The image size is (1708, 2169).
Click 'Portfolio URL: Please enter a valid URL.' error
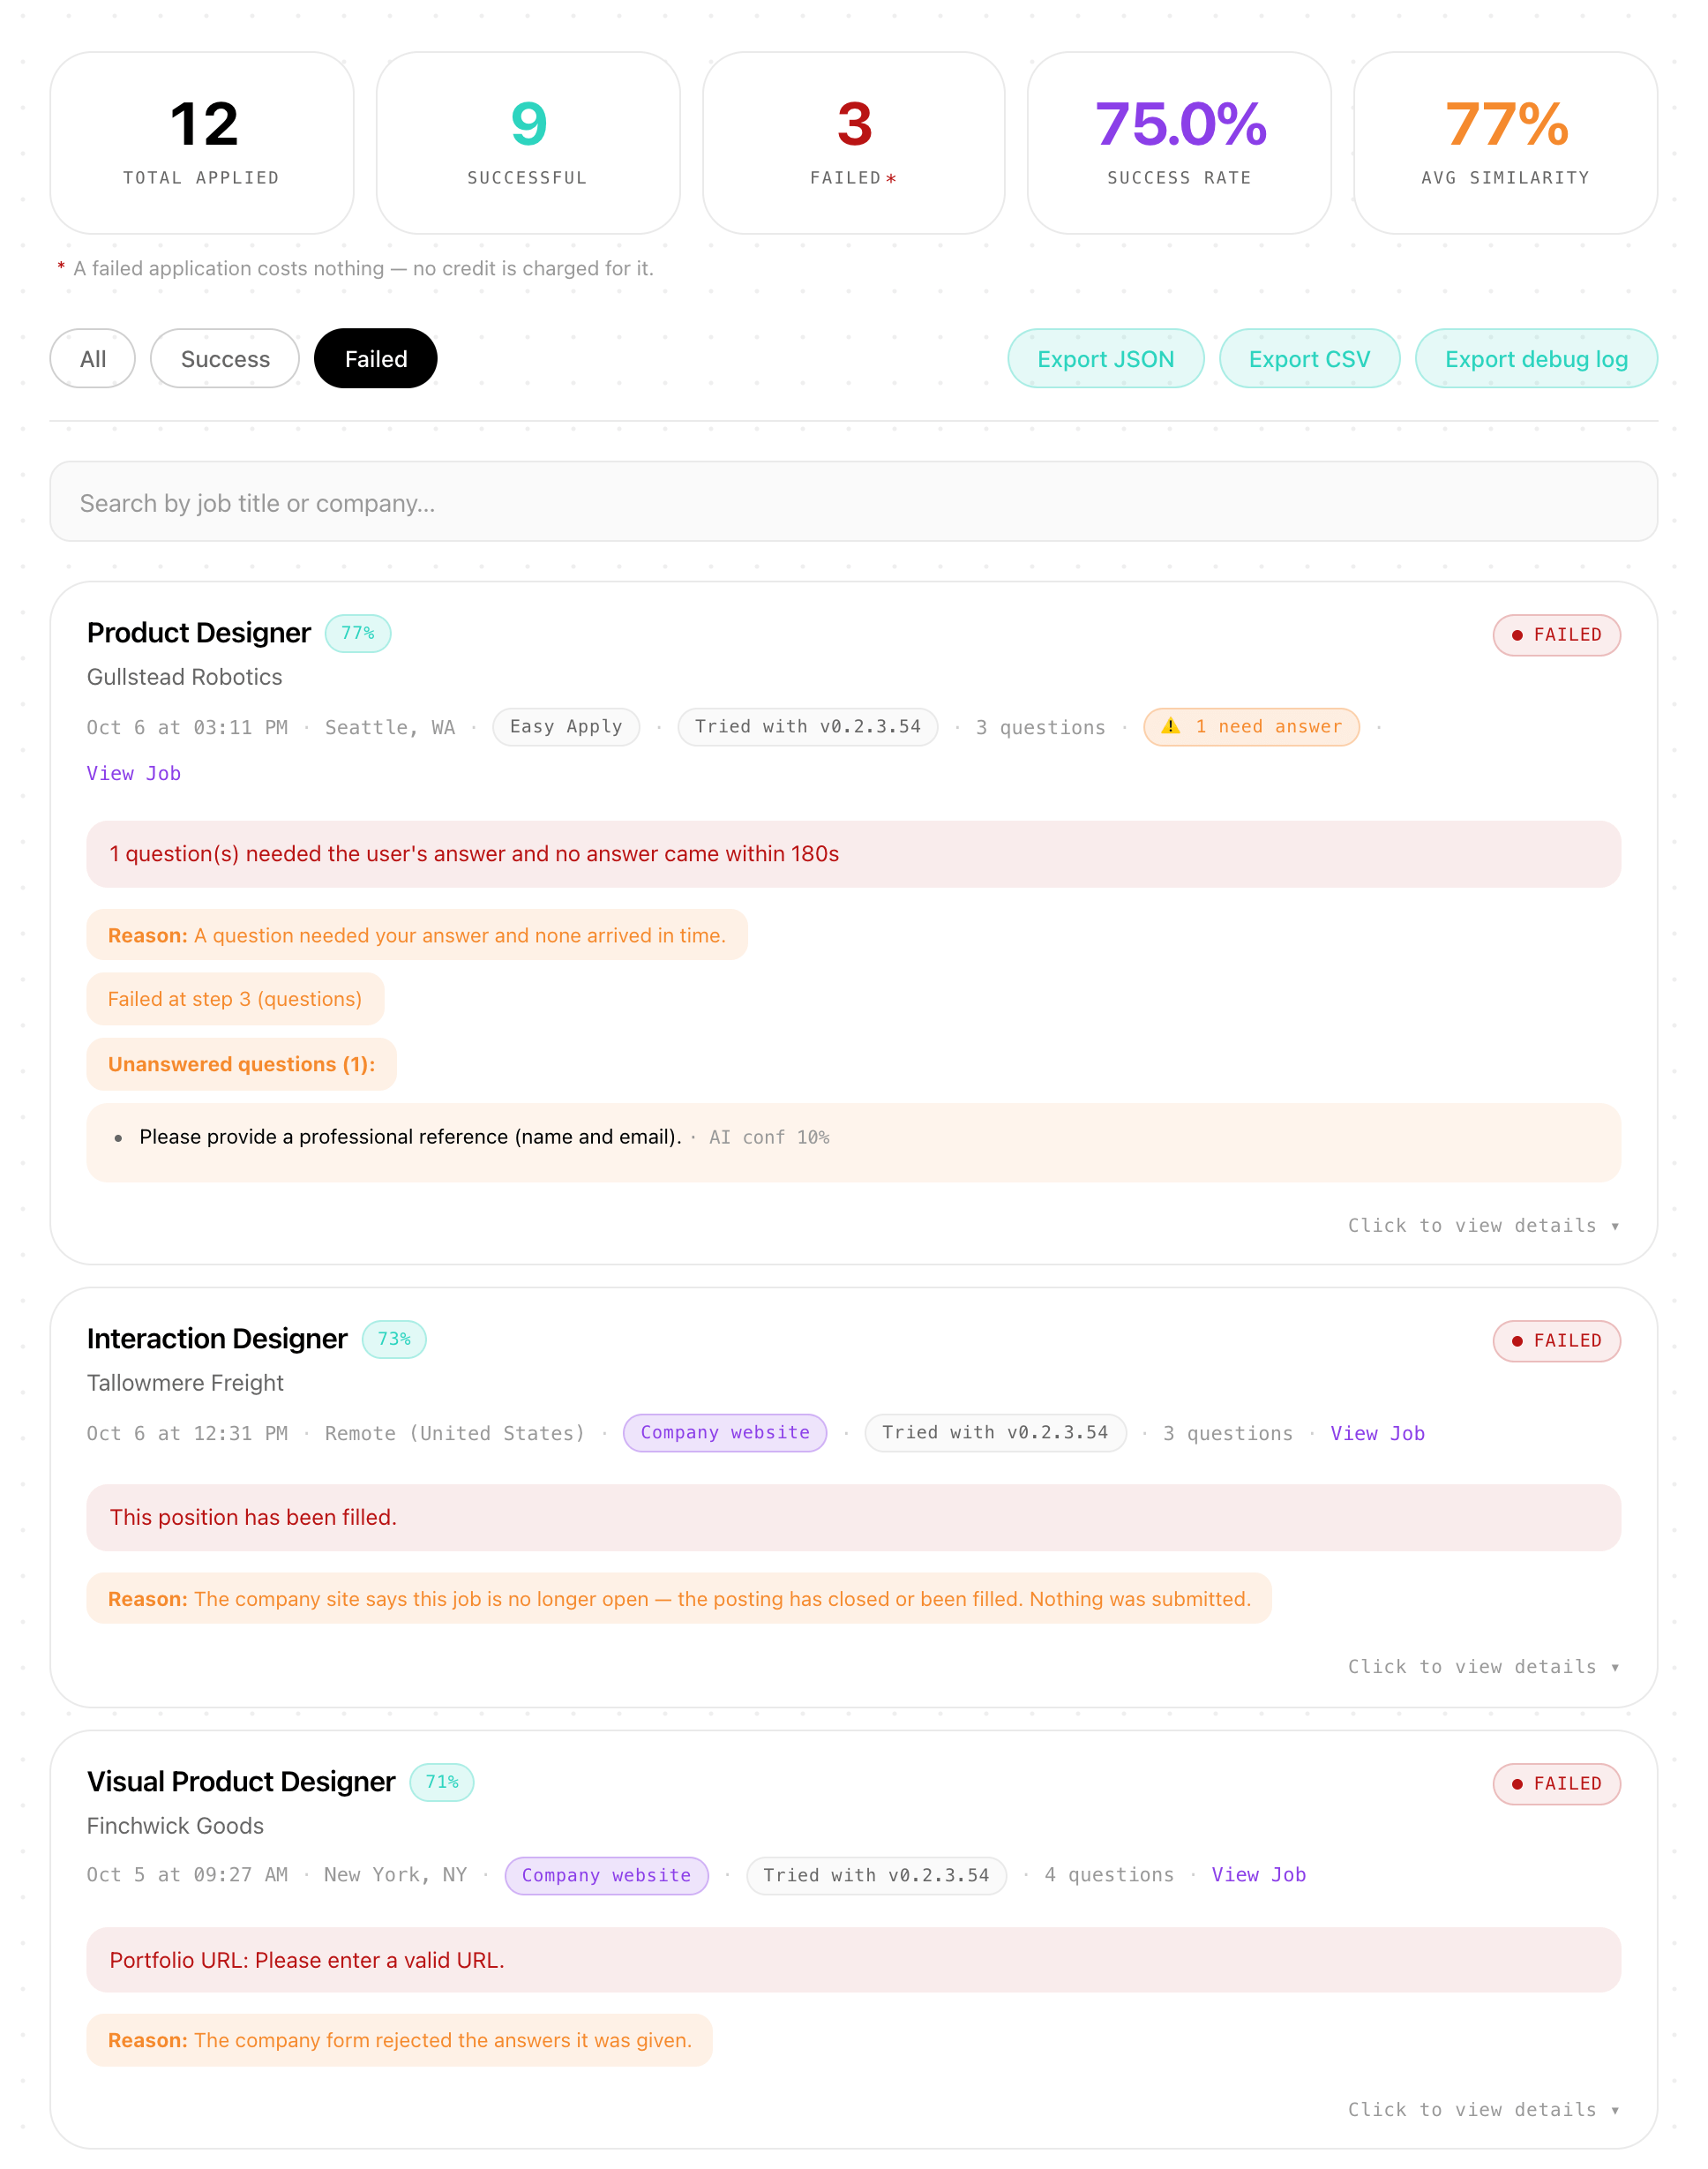point(854,1960)
